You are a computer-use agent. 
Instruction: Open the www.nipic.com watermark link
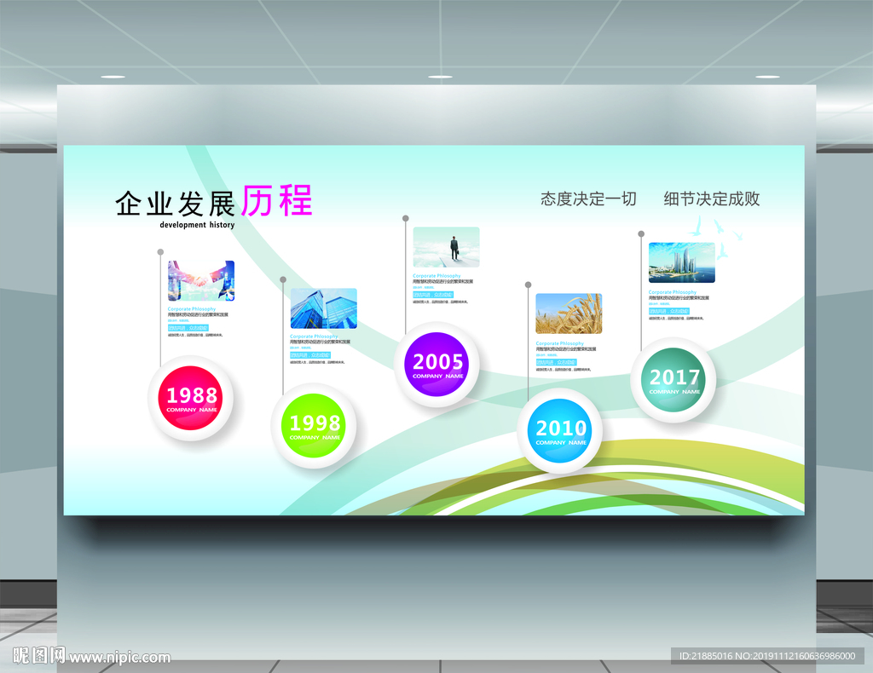(120, 658)
